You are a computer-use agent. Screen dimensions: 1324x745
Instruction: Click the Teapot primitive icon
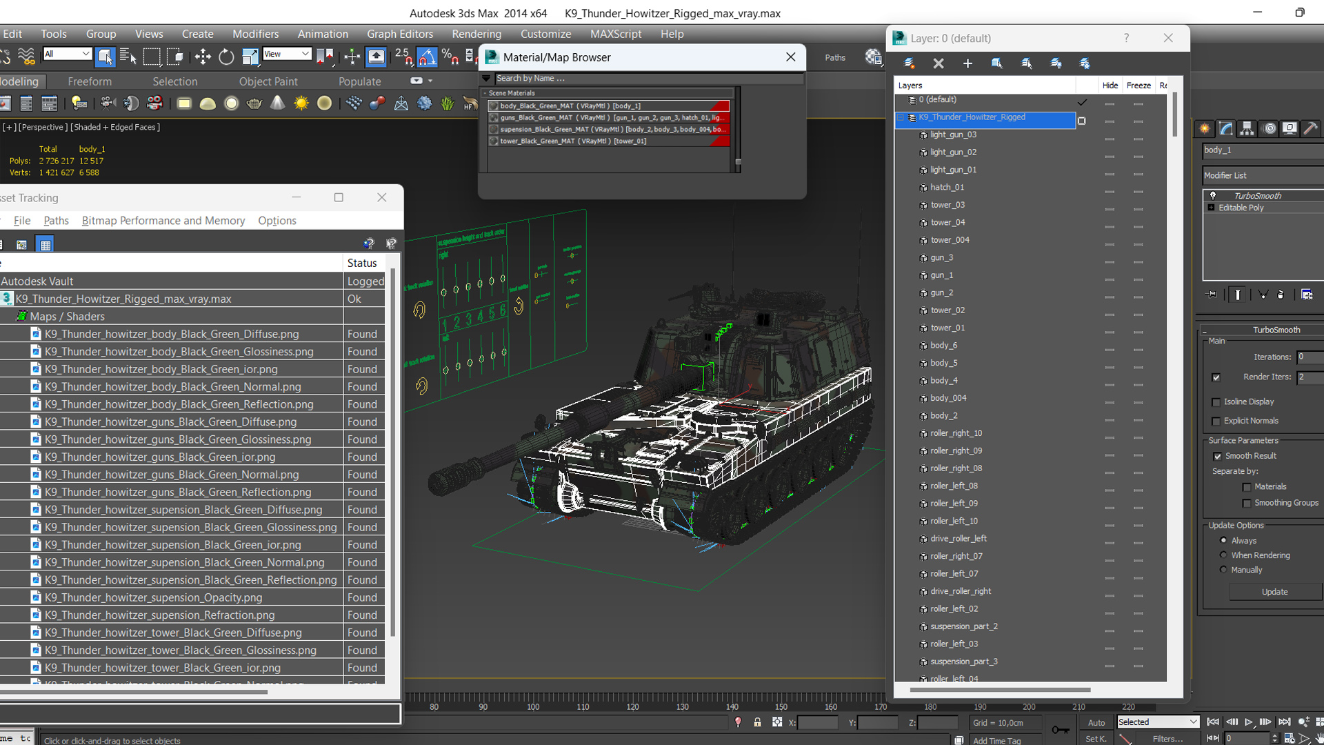[x=254, y=103]
